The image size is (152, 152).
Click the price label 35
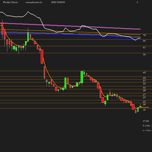144,84
